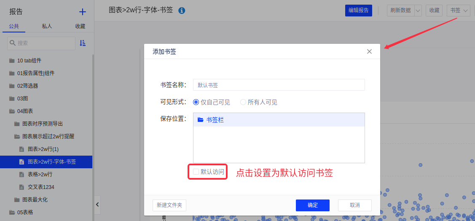This screenshot has width=475, height=221.
Task: Click the 交叉表1234 report icon
Action: pos(22,187)
